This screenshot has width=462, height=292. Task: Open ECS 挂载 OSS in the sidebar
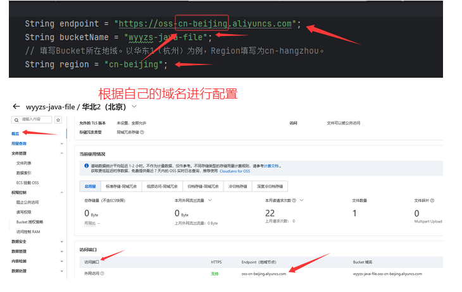(27, 183)
